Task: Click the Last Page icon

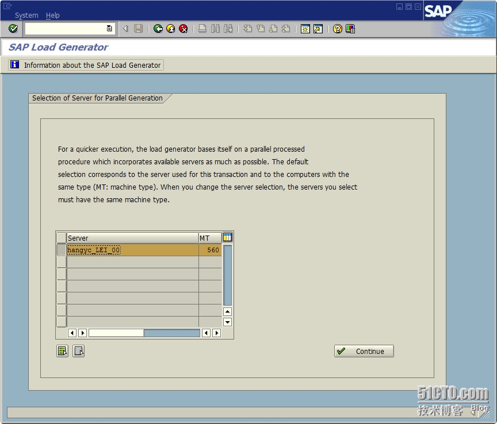Action: coord(286,29)
